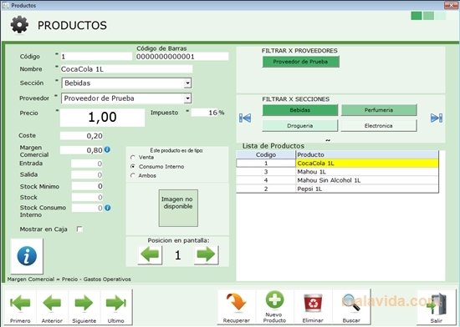
Task: Click the Salida field
Action: (87, 175)
